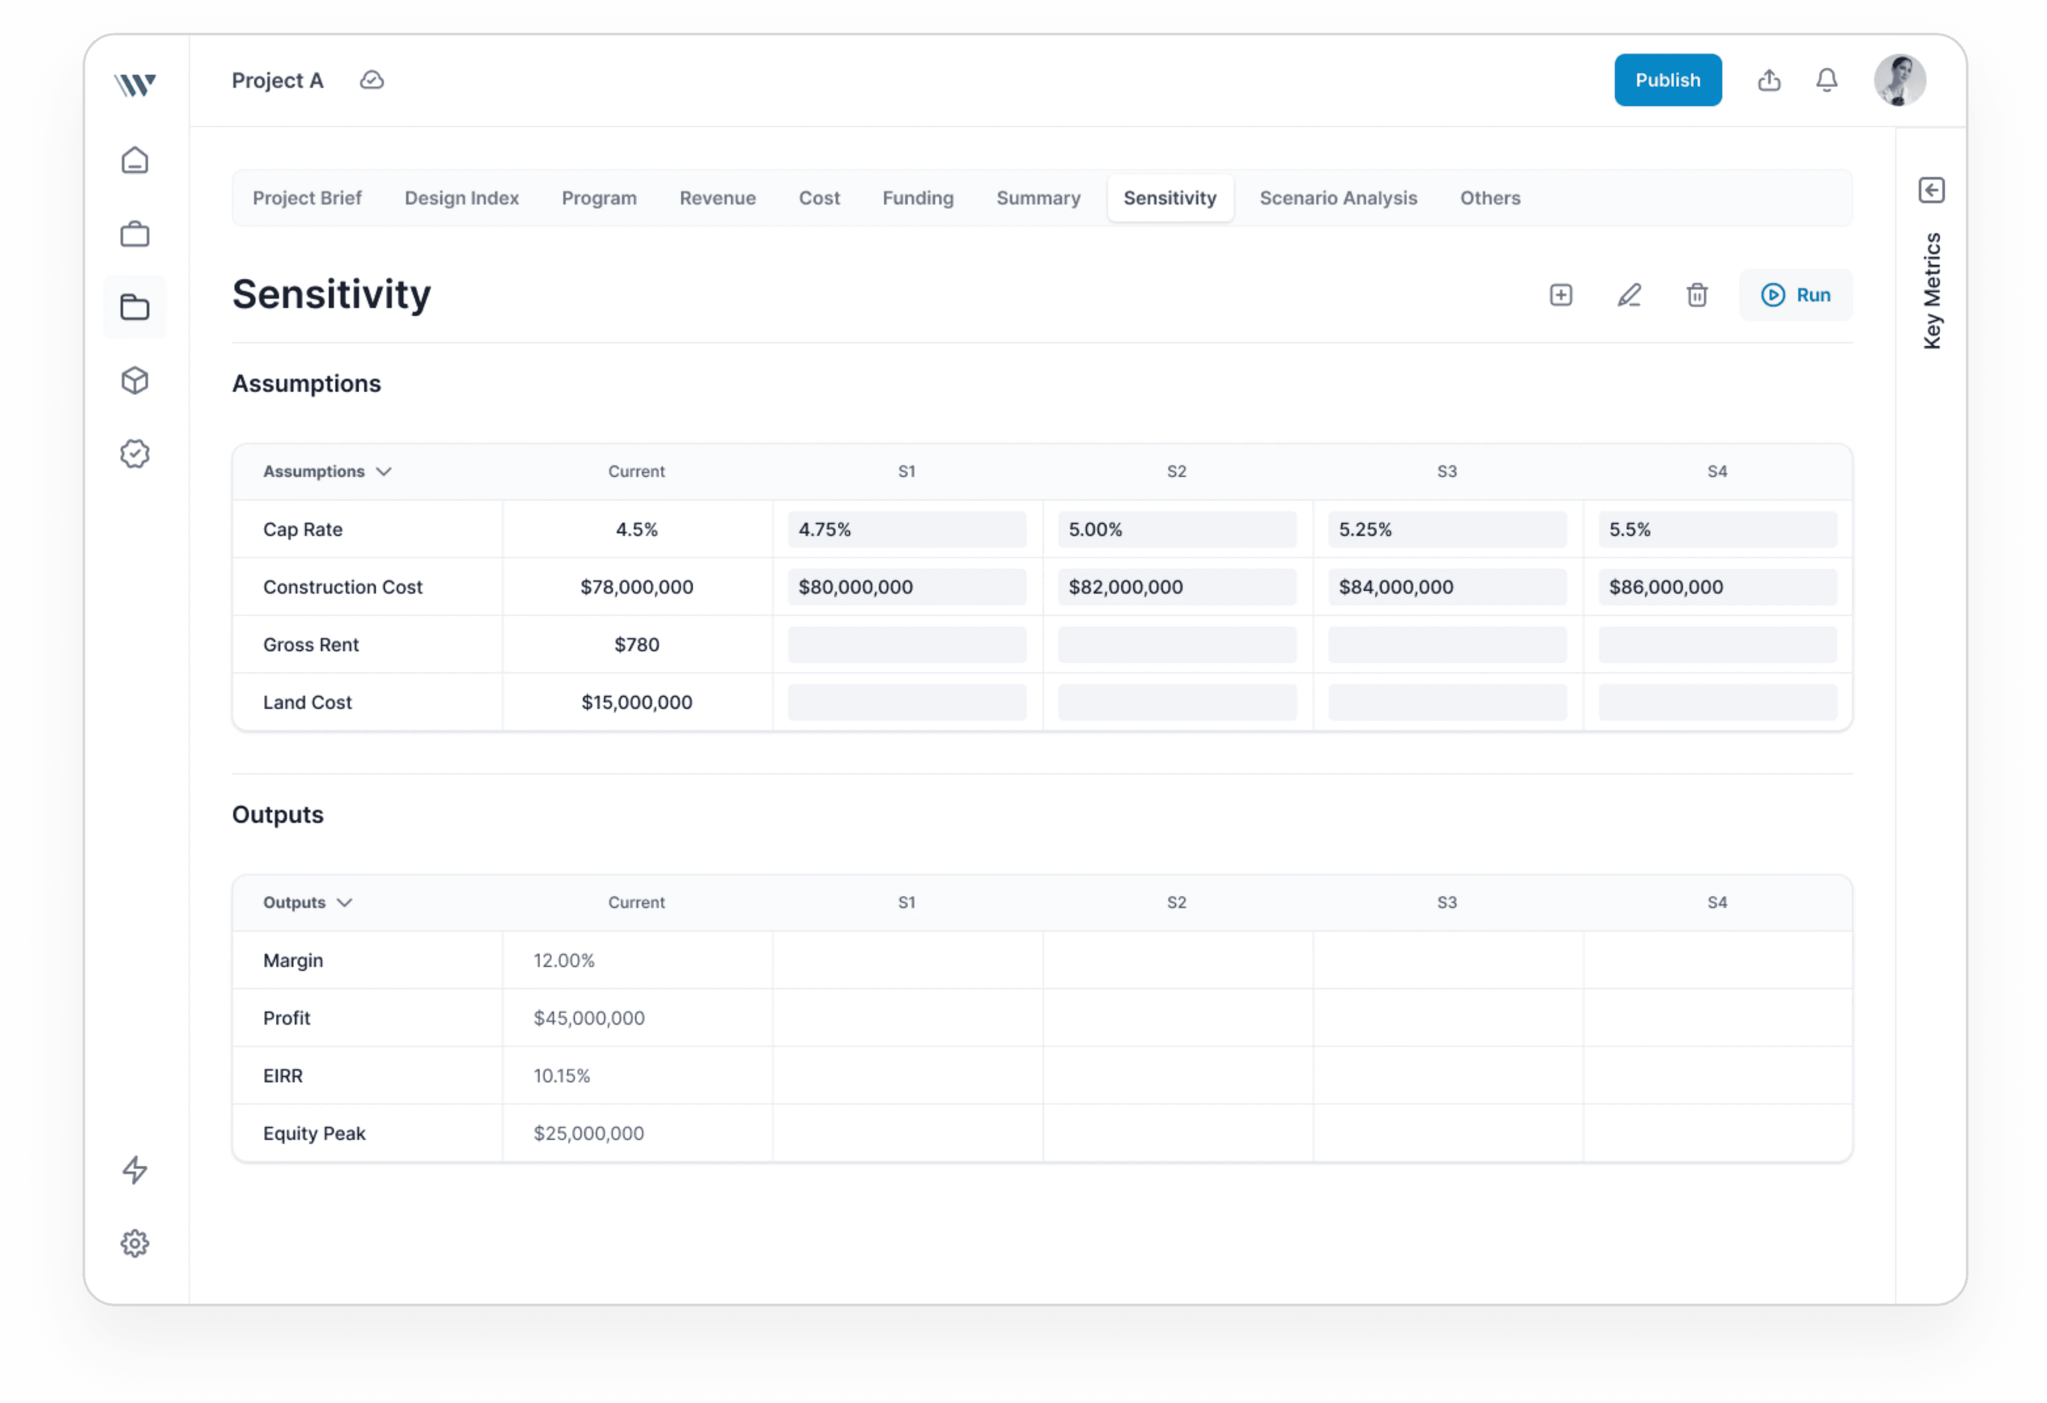Switch to the Others tab

click(x=1490, y=198)
